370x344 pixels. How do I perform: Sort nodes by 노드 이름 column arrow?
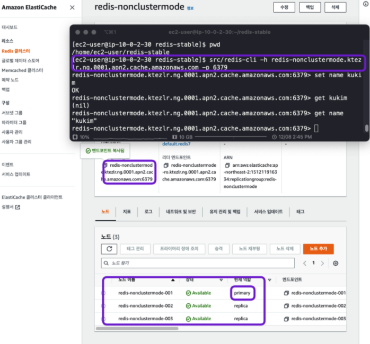coord(173,280)
